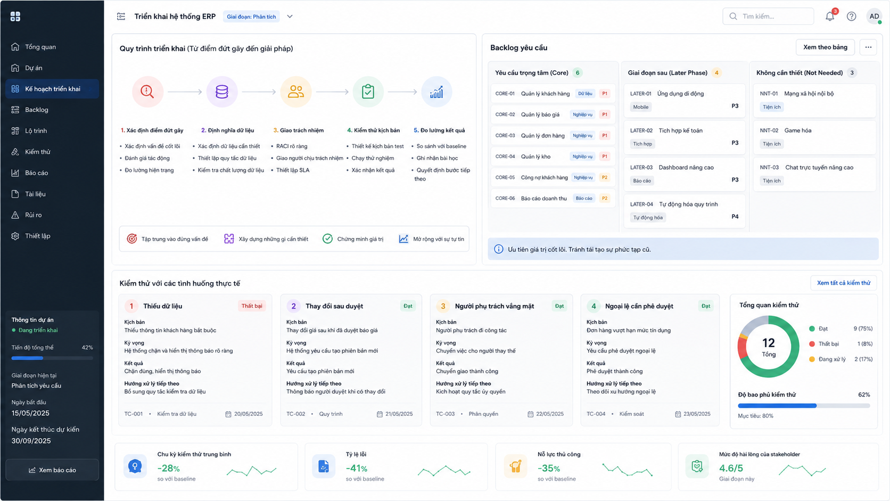The height and width of the screenshot is (501, 890).
Task: Click the bar chart icon for measuring results
Action: tap(436, 92)
